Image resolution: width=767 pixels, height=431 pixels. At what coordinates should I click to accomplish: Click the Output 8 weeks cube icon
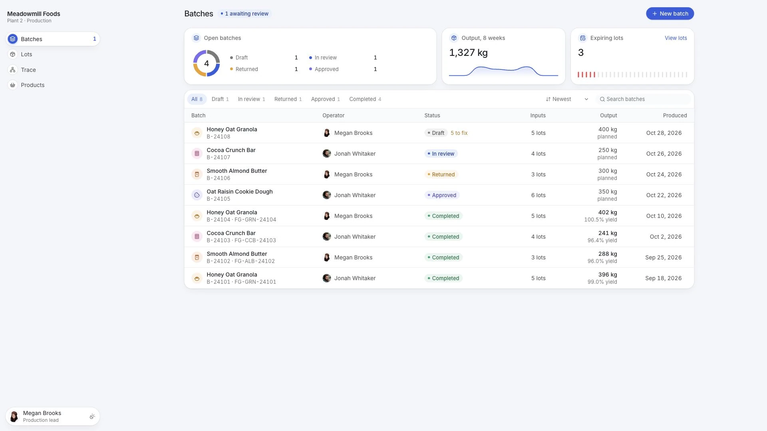pyautogui.click(x=454, y=38)
